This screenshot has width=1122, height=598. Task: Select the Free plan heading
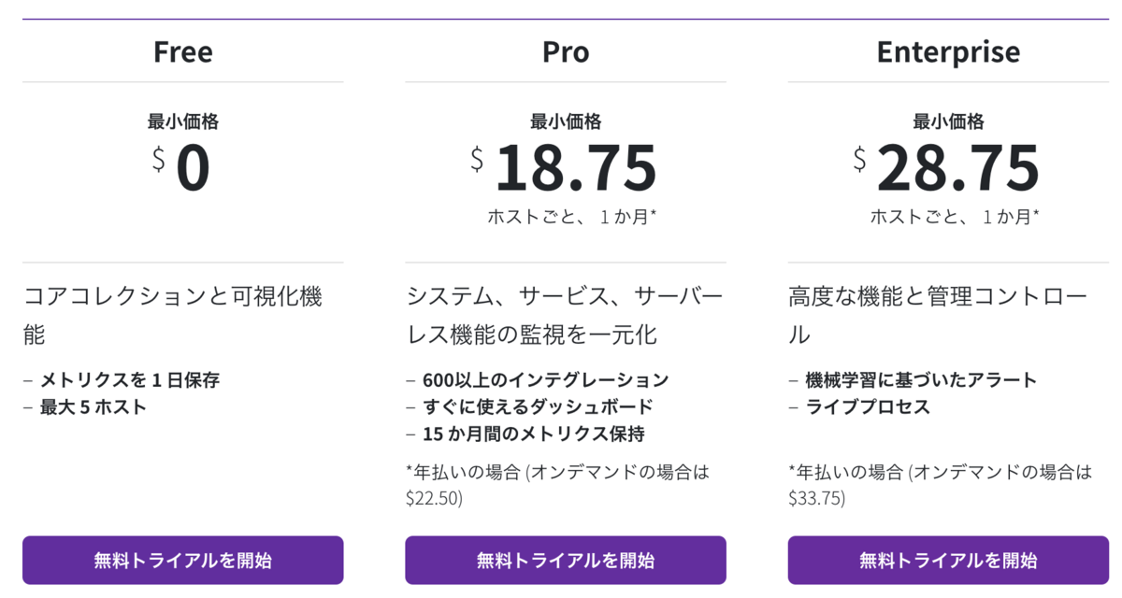tap(183, 51)
